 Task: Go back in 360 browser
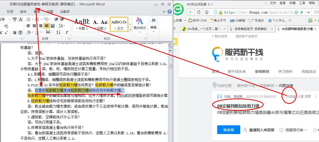[x=190, y=12]
